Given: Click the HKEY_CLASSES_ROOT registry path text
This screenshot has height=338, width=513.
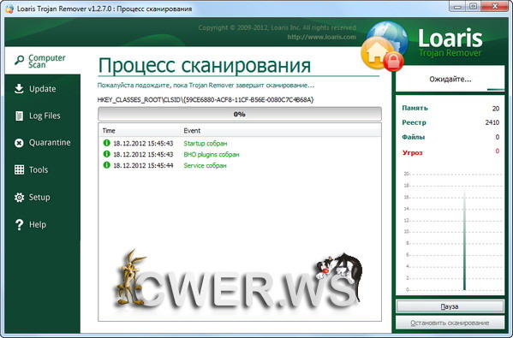Looking at the screenshot, I should pos(206,100).
